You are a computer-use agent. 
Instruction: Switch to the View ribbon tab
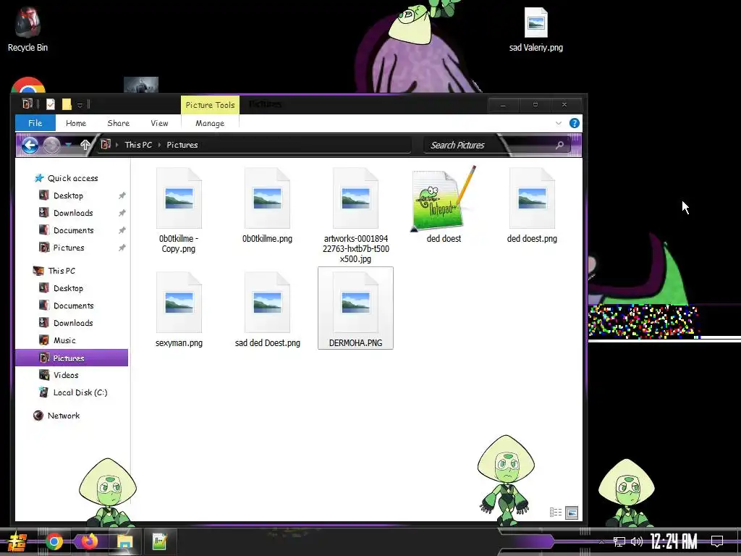pyautogui.click(x=159, y=123)
